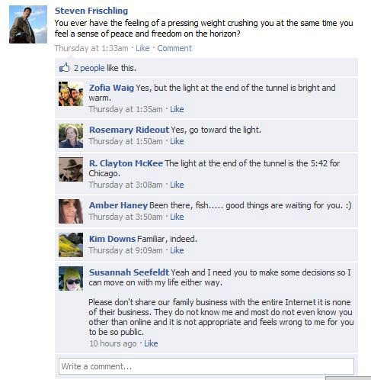
Task: Like Susannah Seefeldt's comment
Action: (151, 343)
